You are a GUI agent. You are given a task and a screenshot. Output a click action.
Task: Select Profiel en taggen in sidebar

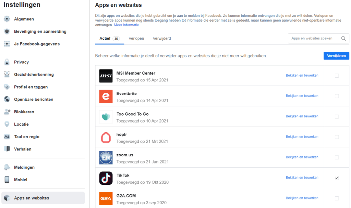[x=31, y=87]
